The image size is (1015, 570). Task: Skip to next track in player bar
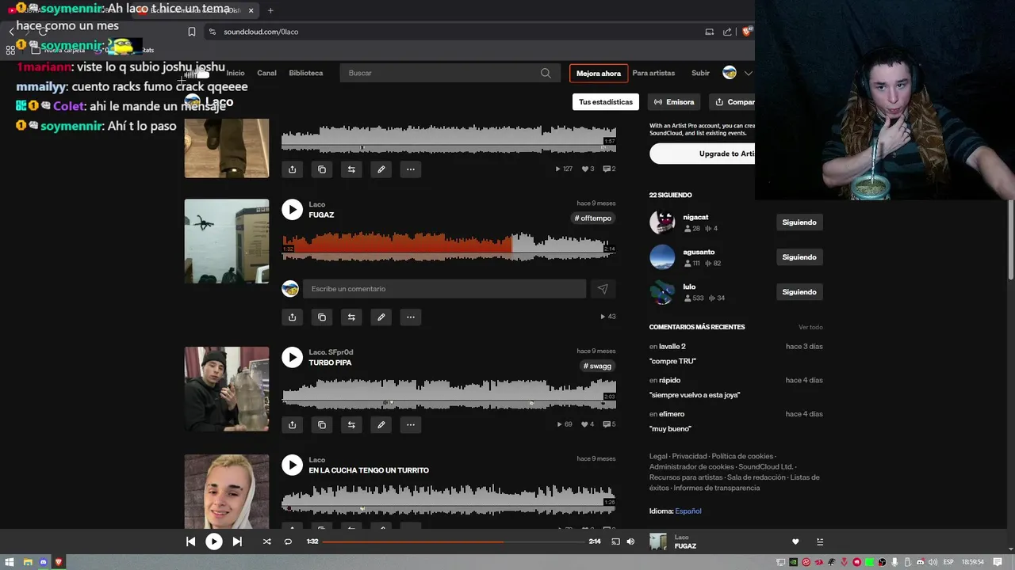237,541
